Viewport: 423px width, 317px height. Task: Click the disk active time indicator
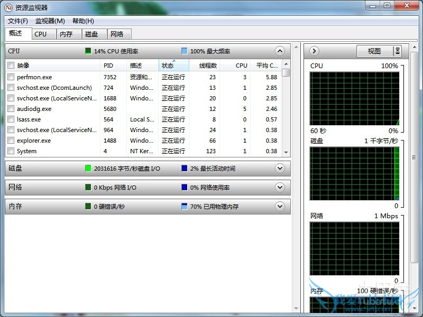[x=184, y=169]
